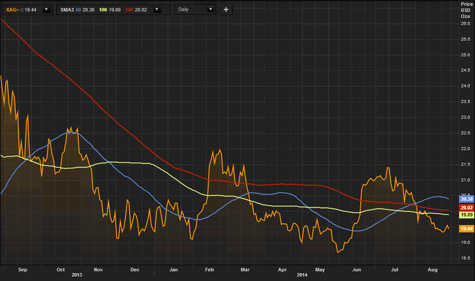Click the plus icon to add indicator
This screenshot has height=281, width=475.
tap(226, 9)
